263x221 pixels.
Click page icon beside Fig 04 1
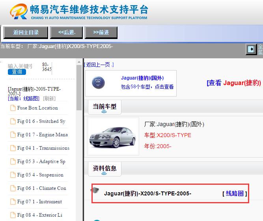13,148
